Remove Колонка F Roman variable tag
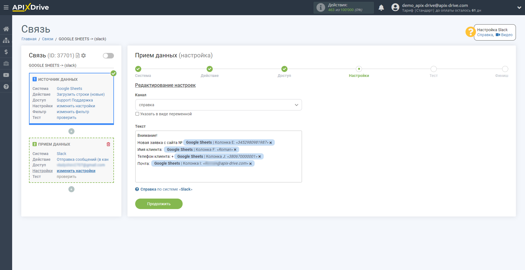Viewport: 525px width, 270px height. [x=235, y=150]
